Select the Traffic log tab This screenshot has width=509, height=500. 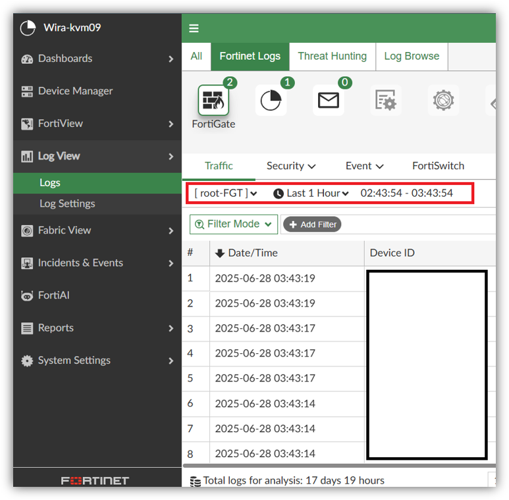219,166
